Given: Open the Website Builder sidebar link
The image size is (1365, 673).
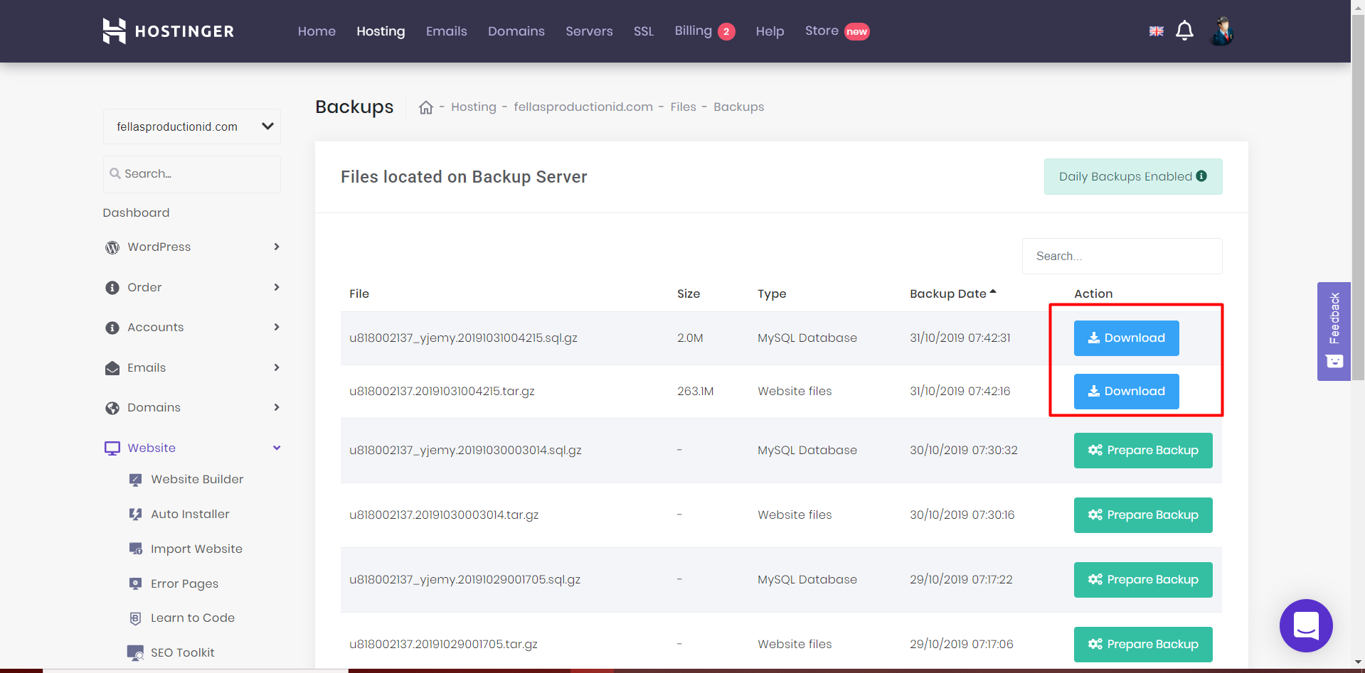Looking at the screenshot, I should click(197, 479).
